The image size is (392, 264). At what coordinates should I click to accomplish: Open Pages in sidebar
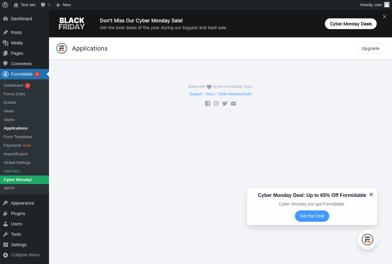(24, 53)
